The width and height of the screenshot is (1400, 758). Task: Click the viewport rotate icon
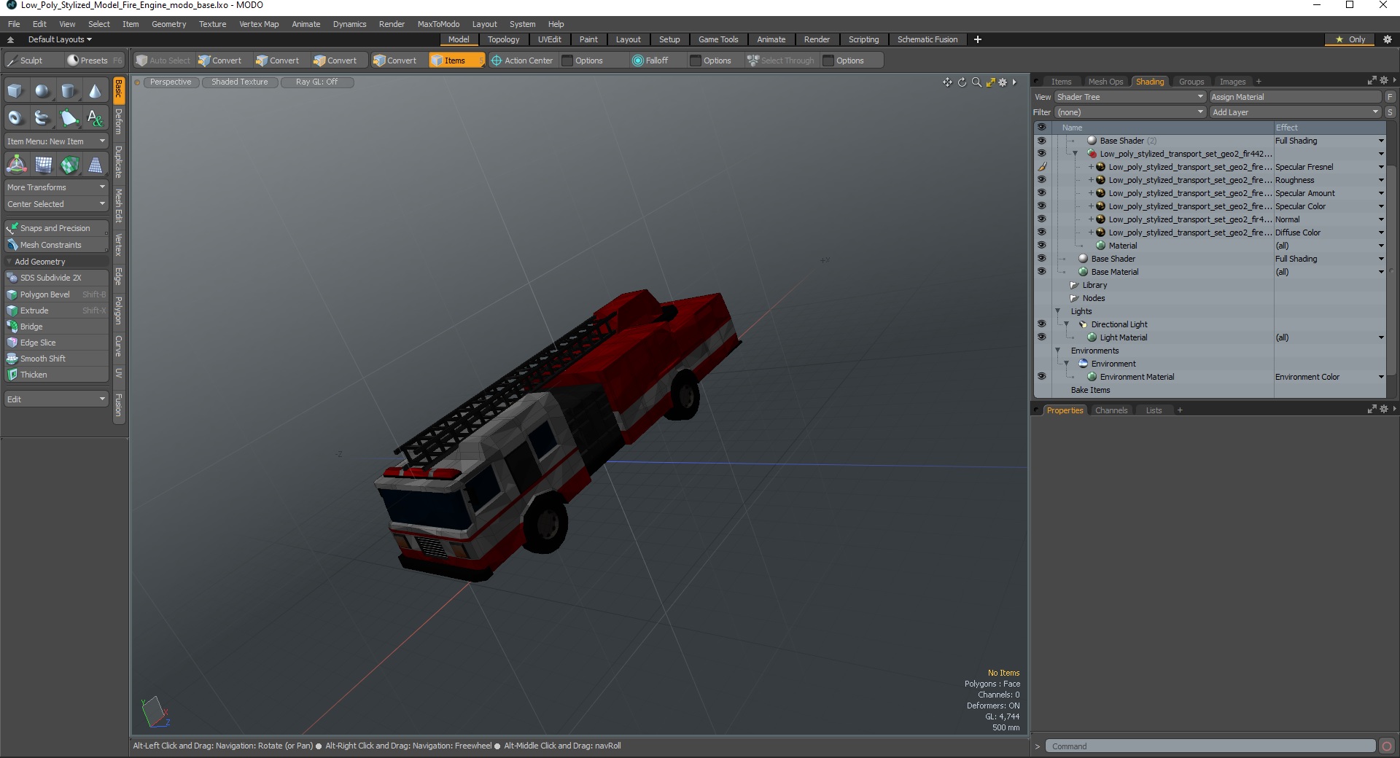click(x=962, y=82)
